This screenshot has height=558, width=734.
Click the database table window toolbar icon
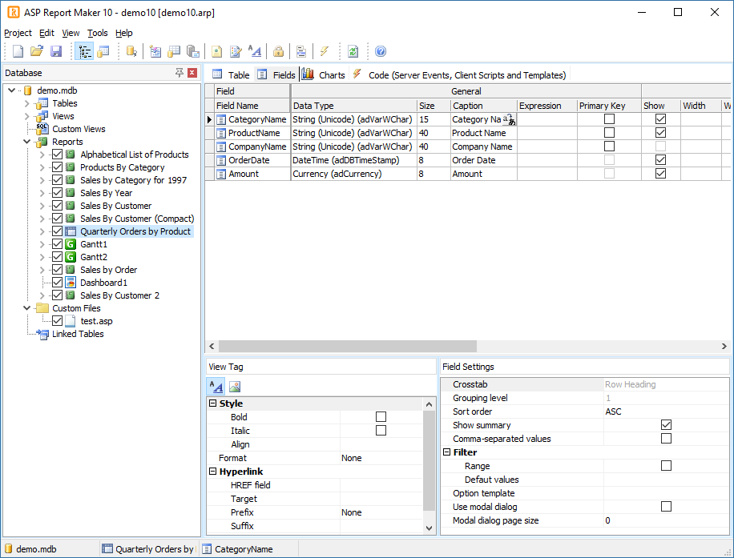[x=103, y=51]
